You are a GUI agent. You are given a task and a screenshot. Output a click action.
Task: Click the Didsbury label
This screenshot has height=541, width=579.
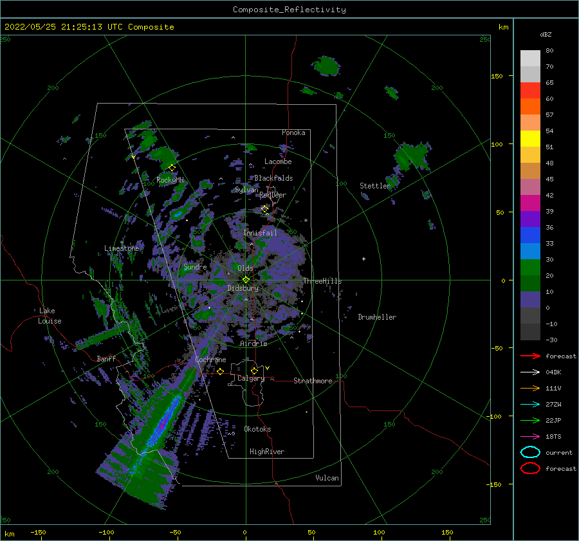click(x=243, y=288)
